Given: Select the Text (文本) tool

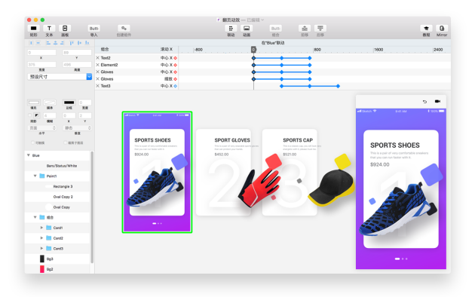Looking at the screenshot, I should pos(49,29).
